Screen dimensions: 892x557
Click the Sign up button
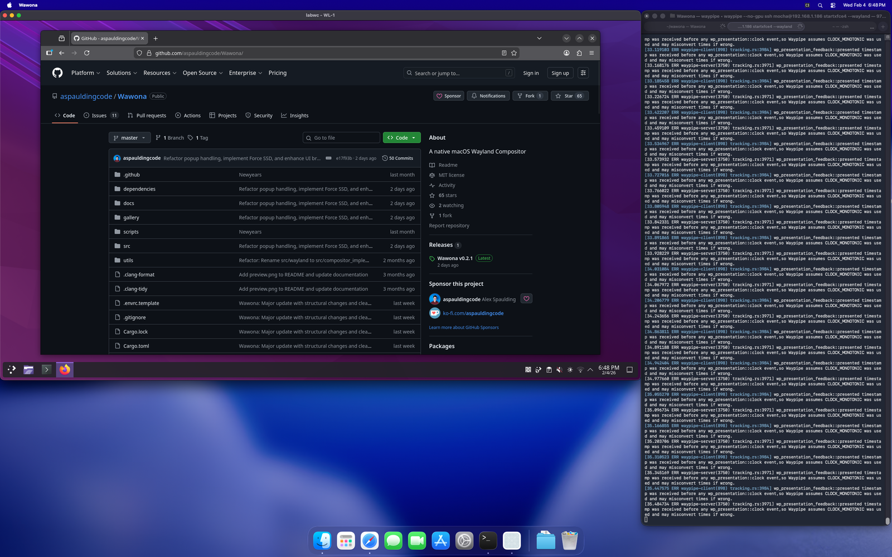pos(560,72)
